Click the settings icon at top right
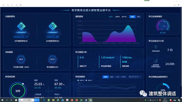Screen dimensions: 182x102 click(178, 5)
